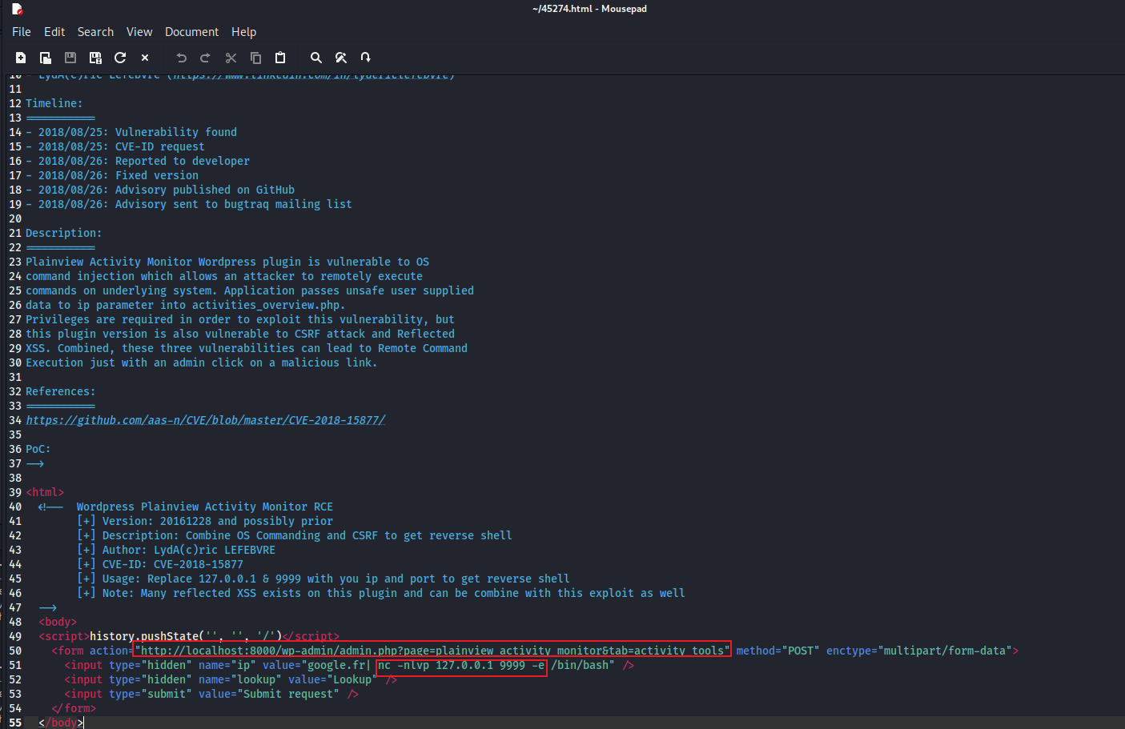This screenshot has height=729, width=1125.
Task: Click the 'Plainview Activity Monitor Wordpress plugin' line
Action: pyautogui.click(x=227, y=262)
